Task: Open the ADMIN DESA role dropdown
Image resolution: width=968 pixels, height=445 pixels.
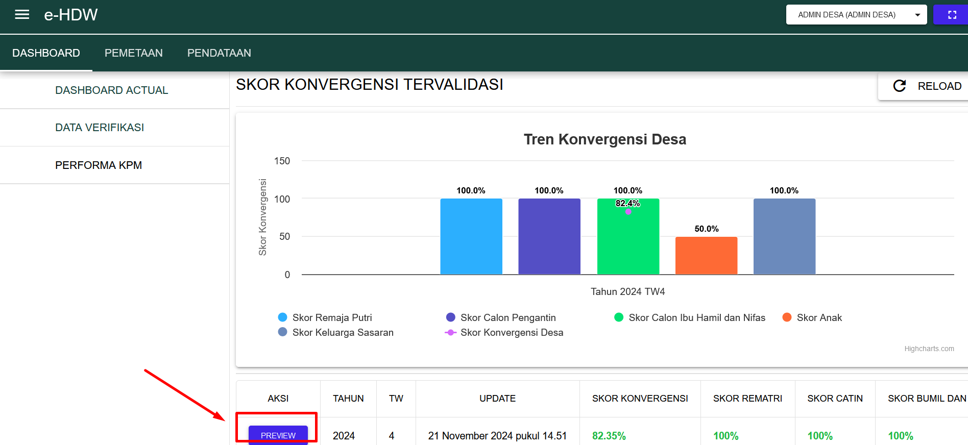Action: (856, 15)
